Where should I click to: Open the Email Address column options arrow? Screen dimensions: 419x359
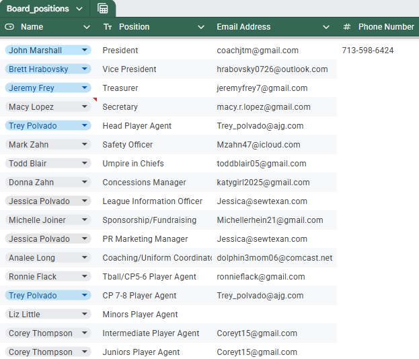326,27
